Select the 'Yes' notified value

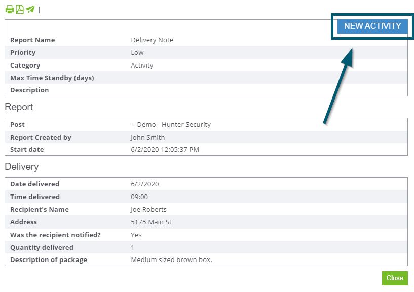coord(136,235)
